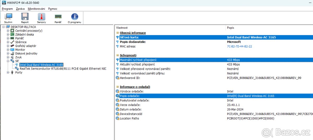Click the Report floppy disk icon
The width and height of the screenshot is (313, 140).
(x=25, y=17)
